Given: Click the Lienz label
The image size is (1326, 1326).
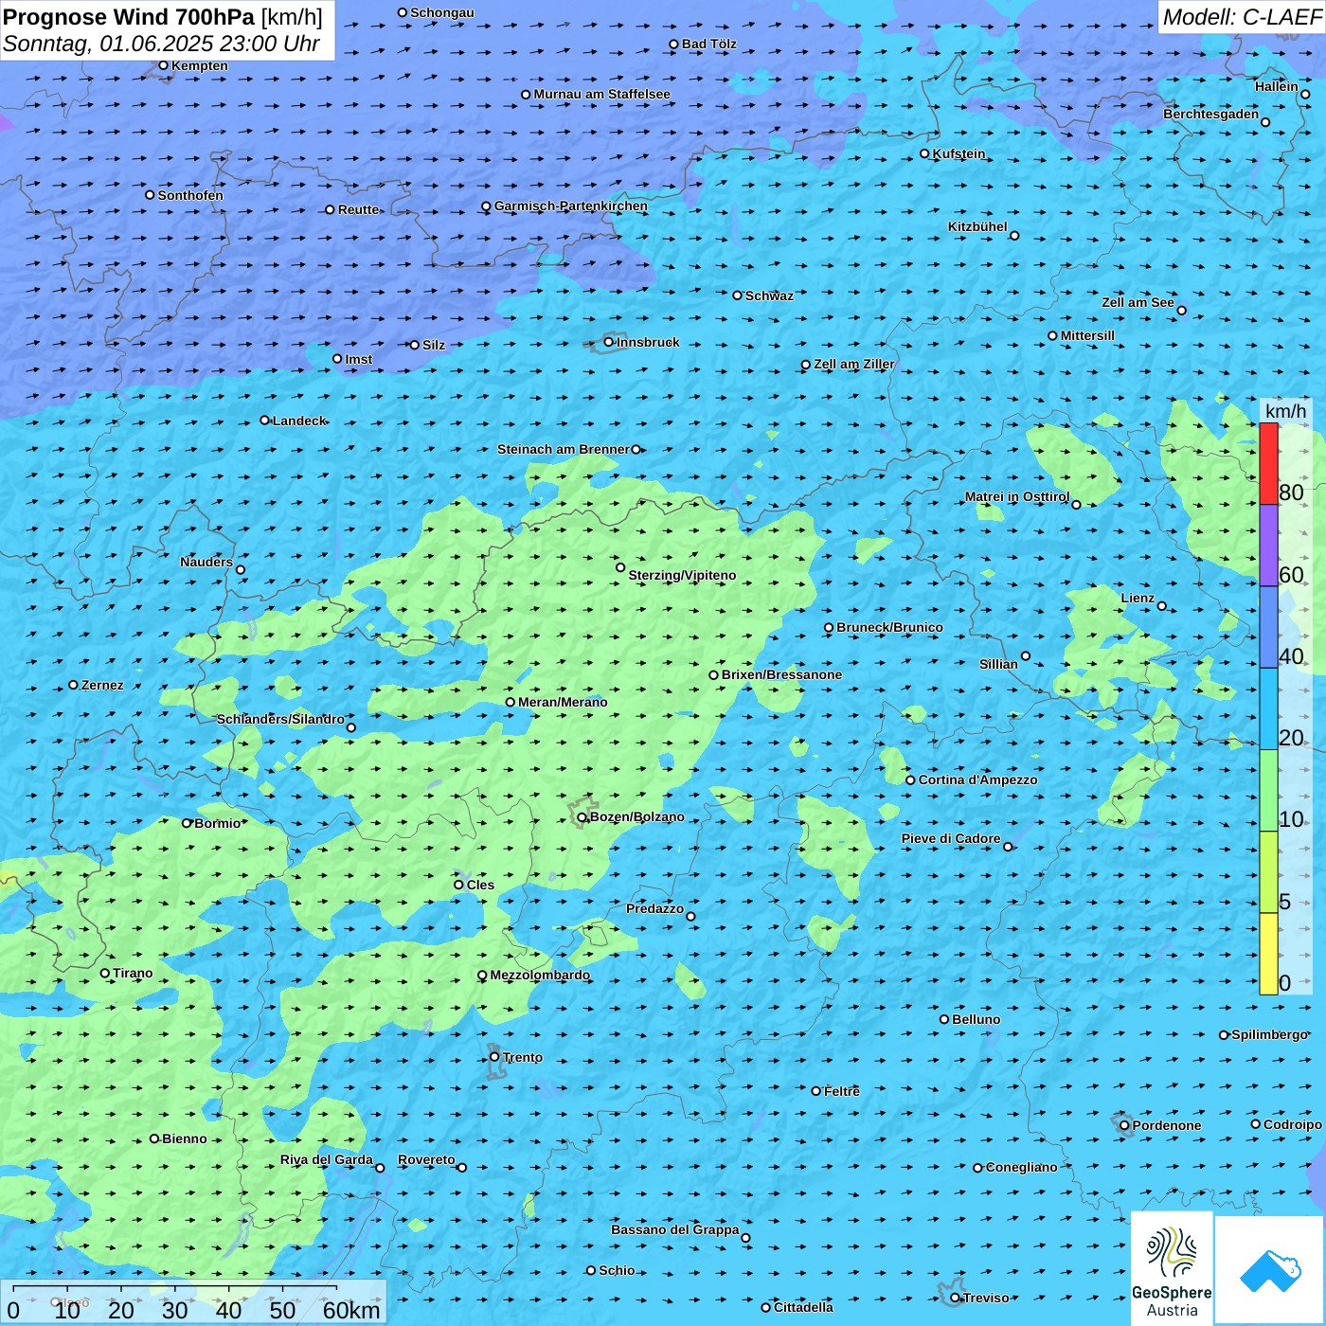Looking at the screenshot, I should (1138, 598).
